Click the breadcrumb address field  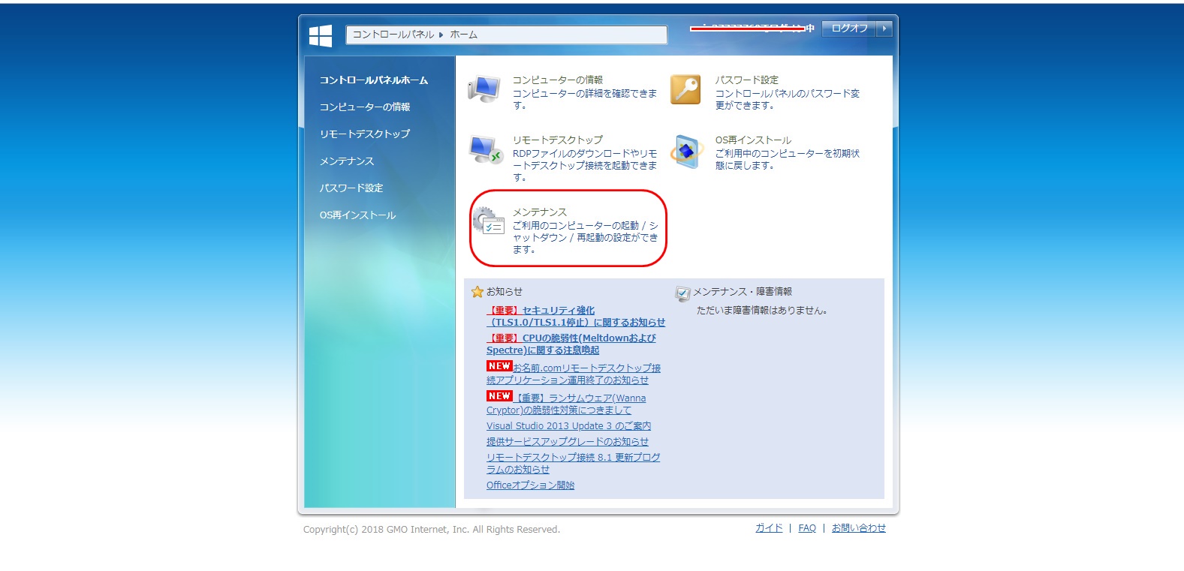point(506,35)
